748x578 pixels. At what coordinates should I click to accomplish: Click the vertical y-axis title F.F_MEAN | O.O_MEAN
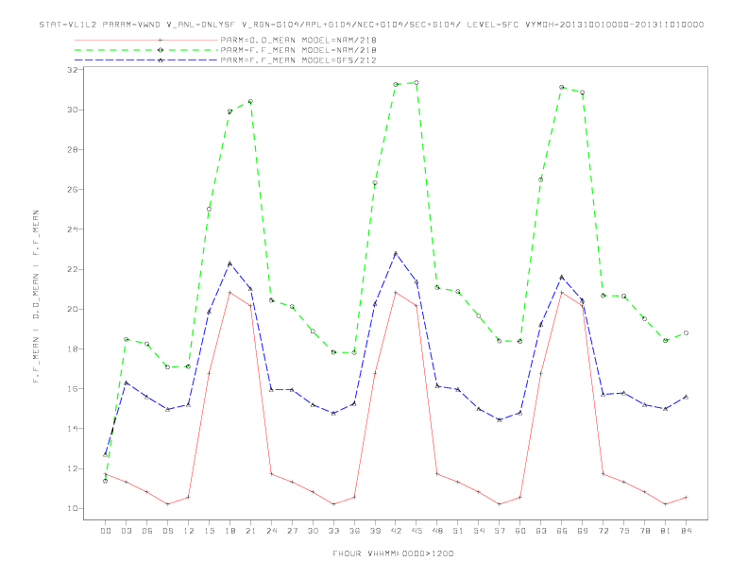(36, 297)
